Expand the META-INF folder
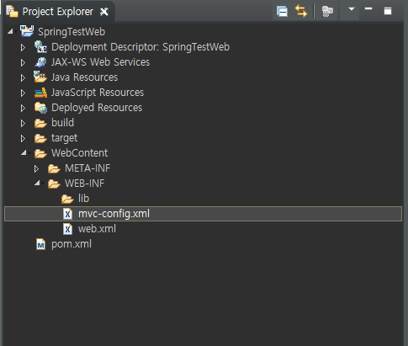Viewport: 408px width, 346px height. coord(36,168)
